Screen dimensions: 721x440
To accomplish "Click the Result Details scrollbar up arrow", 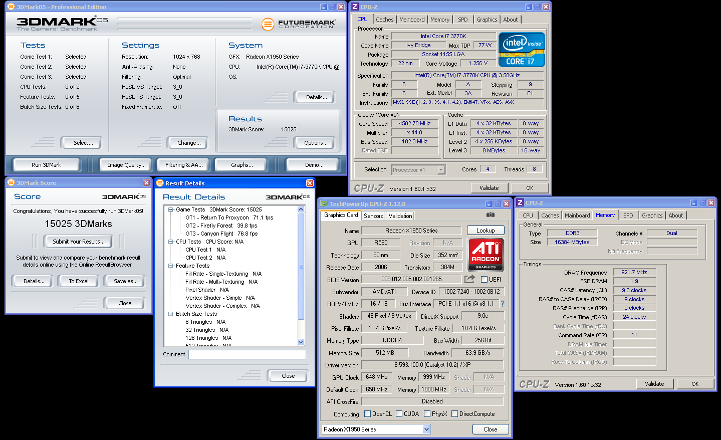I will point(301,209).
